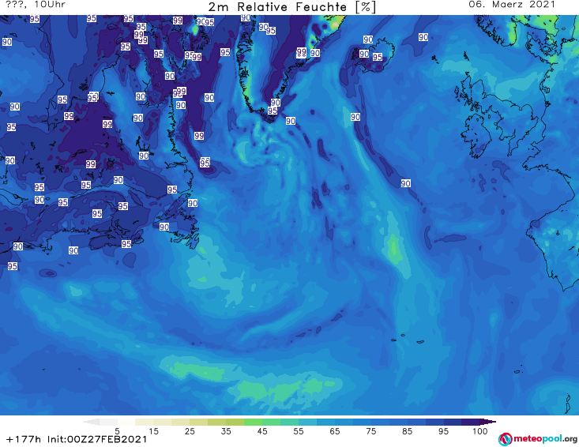
Task: Pick the darkest purple swatch at the colorbar's 100 end
Action: tap(487, 422)
